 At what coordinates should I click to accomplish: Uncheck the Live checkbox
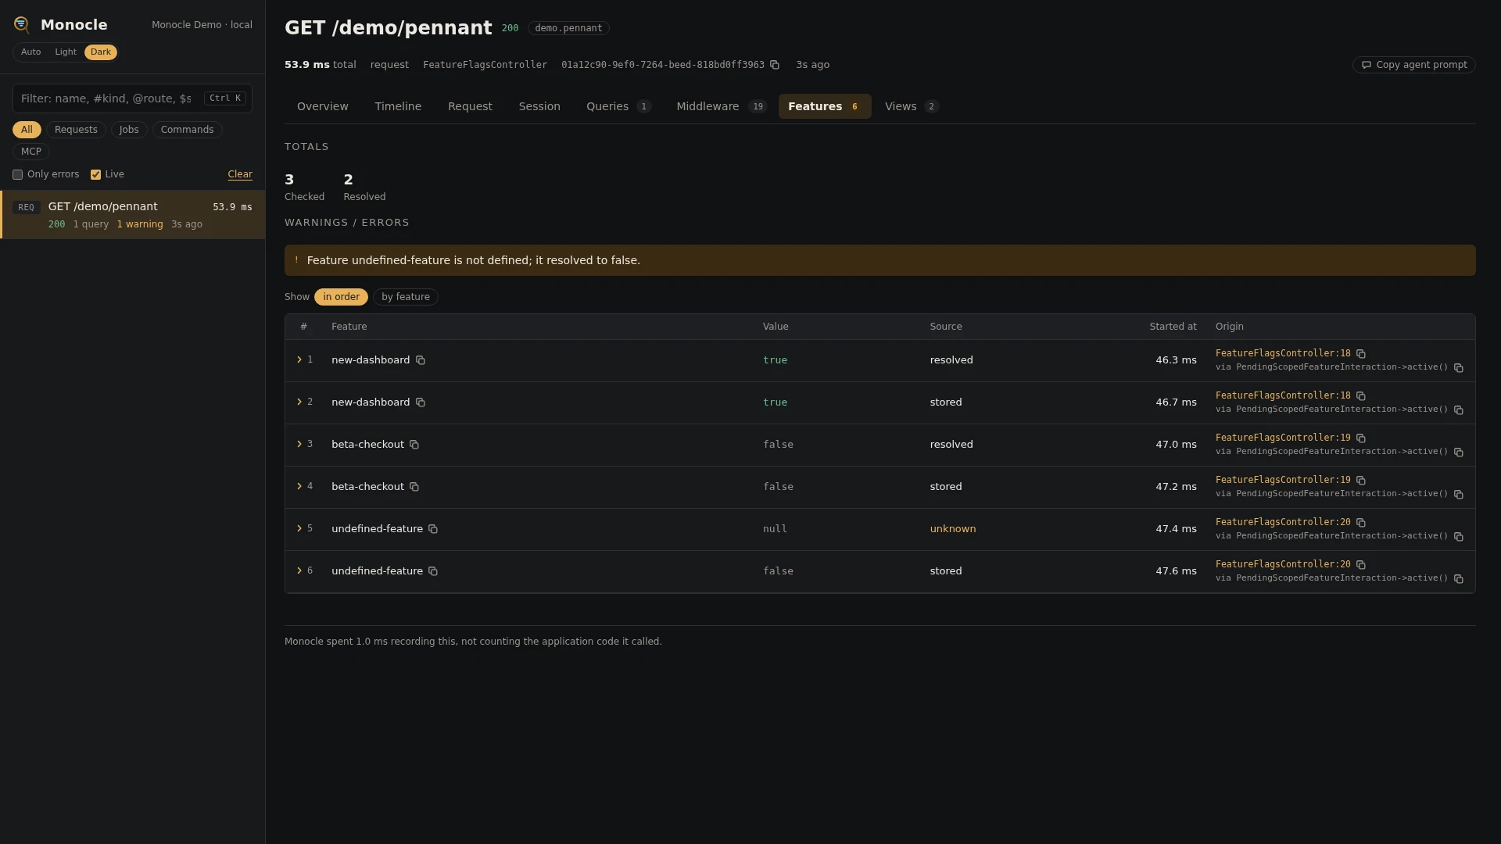pyautogui.click(x=95, y=175)
